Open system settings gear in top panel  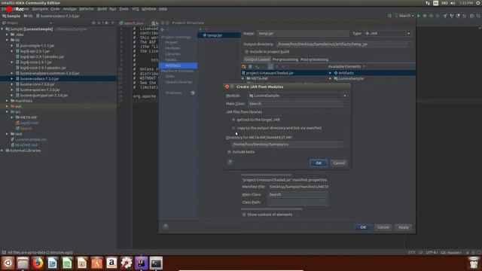click(478, 3)
